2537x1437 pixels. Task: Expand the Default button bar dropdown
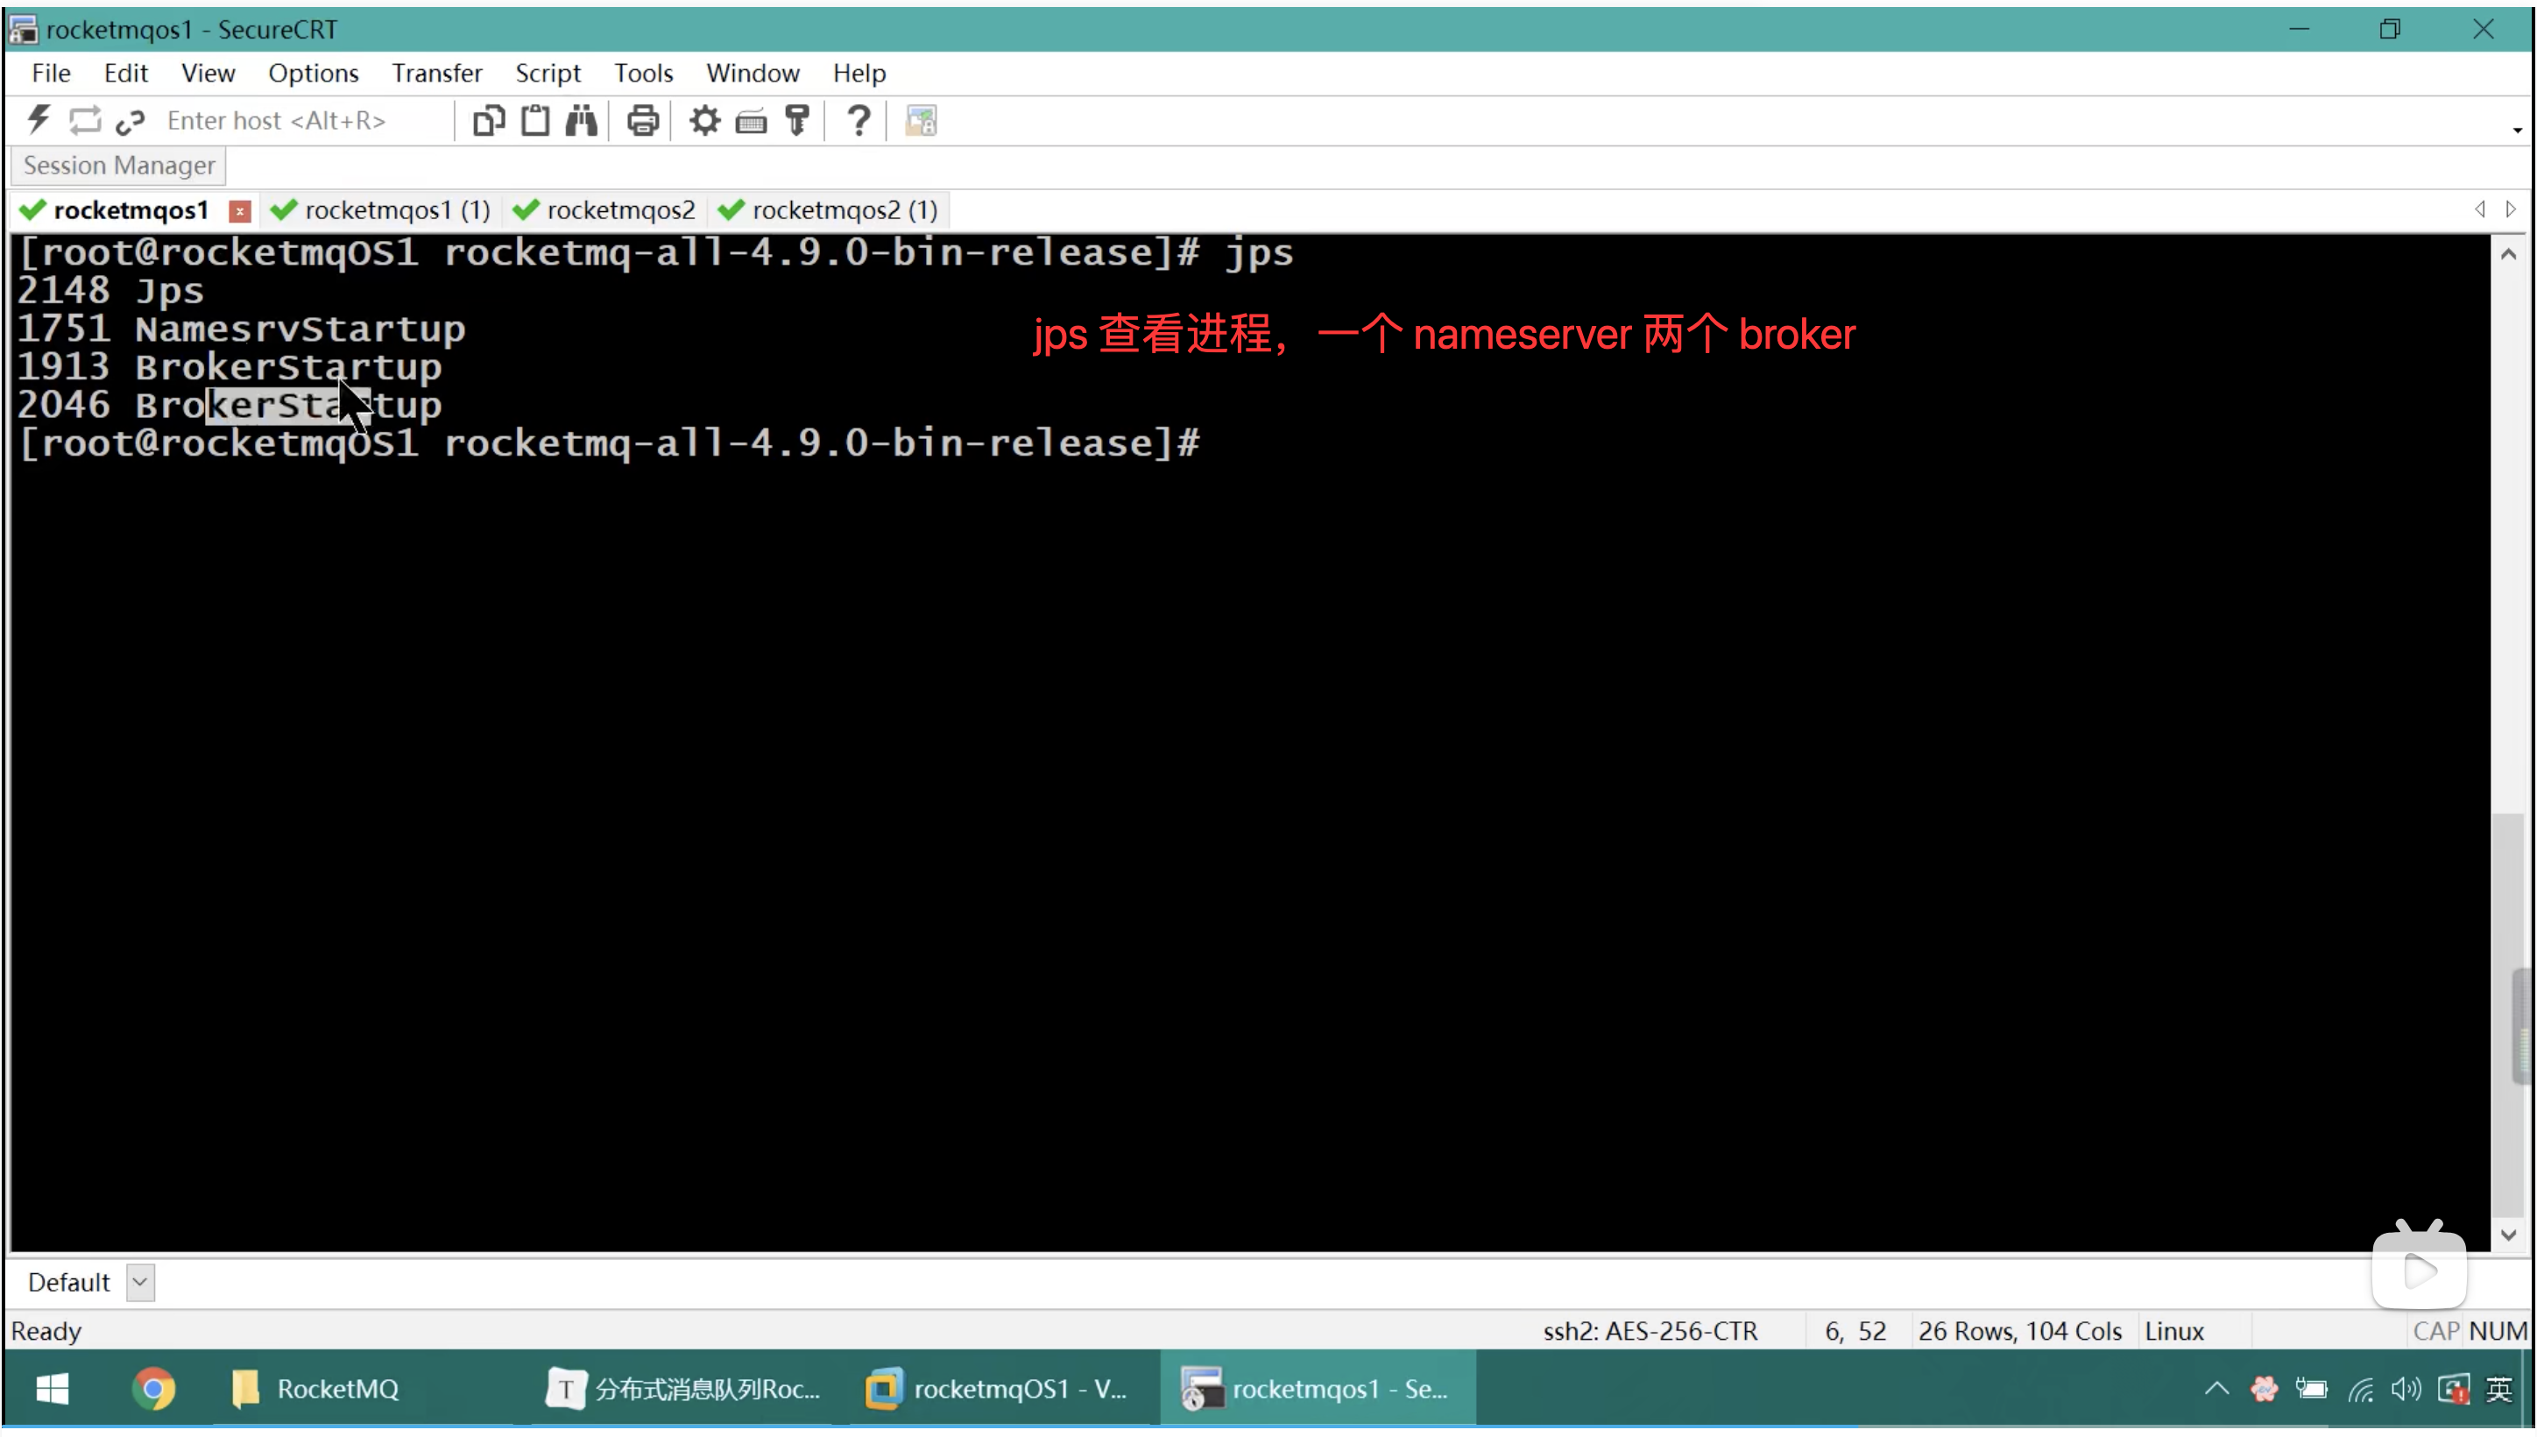pyautogui.click(x=140, y=1284)
